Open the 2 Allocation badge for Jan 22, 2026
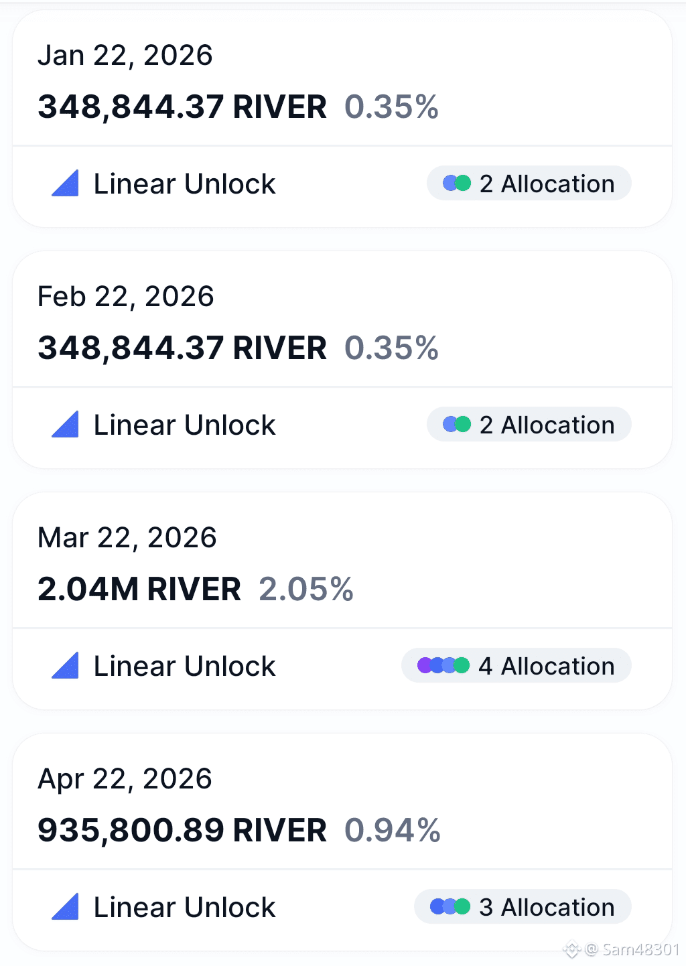 529,183
